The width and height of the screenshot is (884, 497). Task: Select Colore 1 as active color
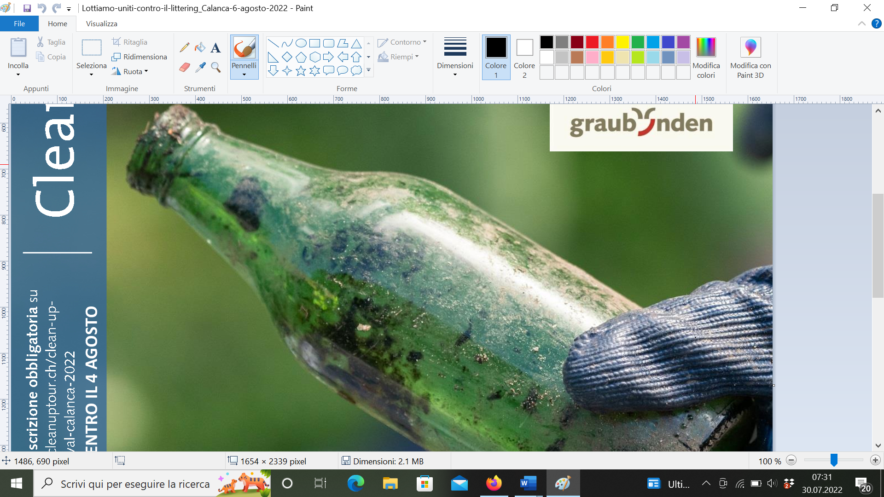pyautogui.click(x=496, y=58)
